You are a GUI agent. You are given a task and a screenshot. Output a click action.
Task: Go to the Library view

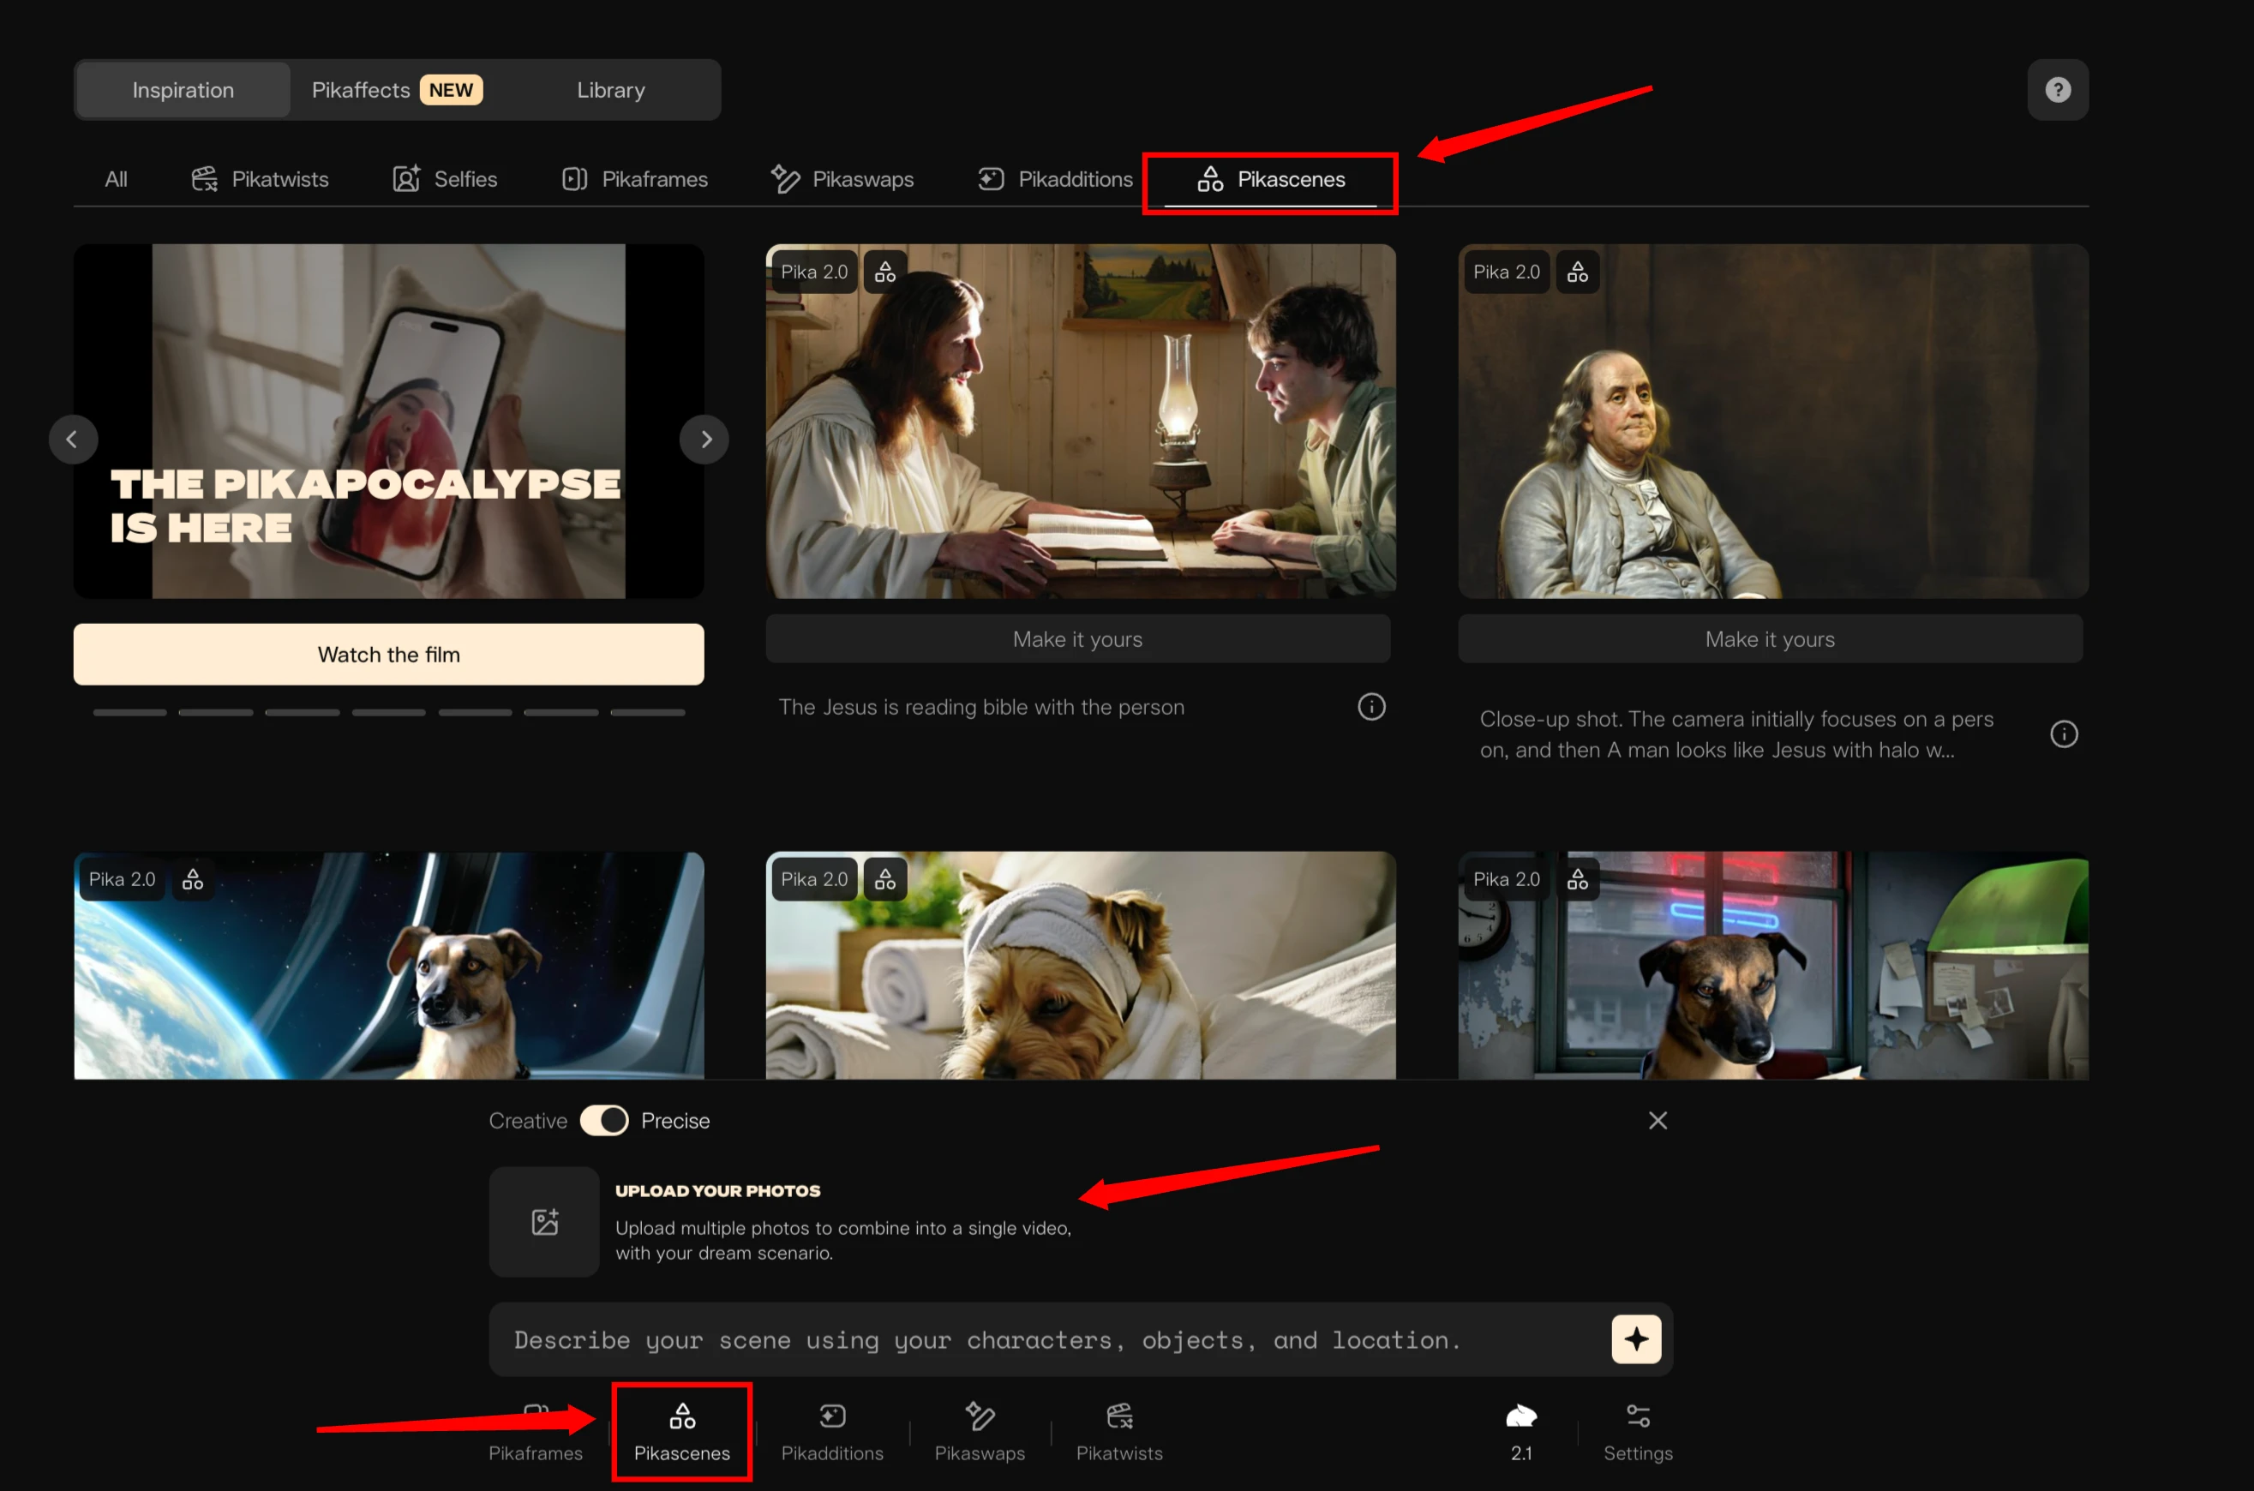[610, 89]
